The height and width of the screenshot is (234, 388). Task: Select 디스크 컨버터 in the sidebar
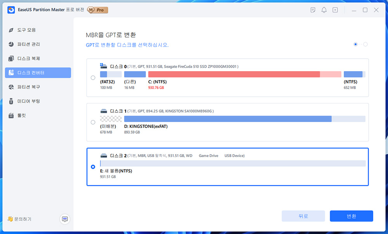point(38,73)
